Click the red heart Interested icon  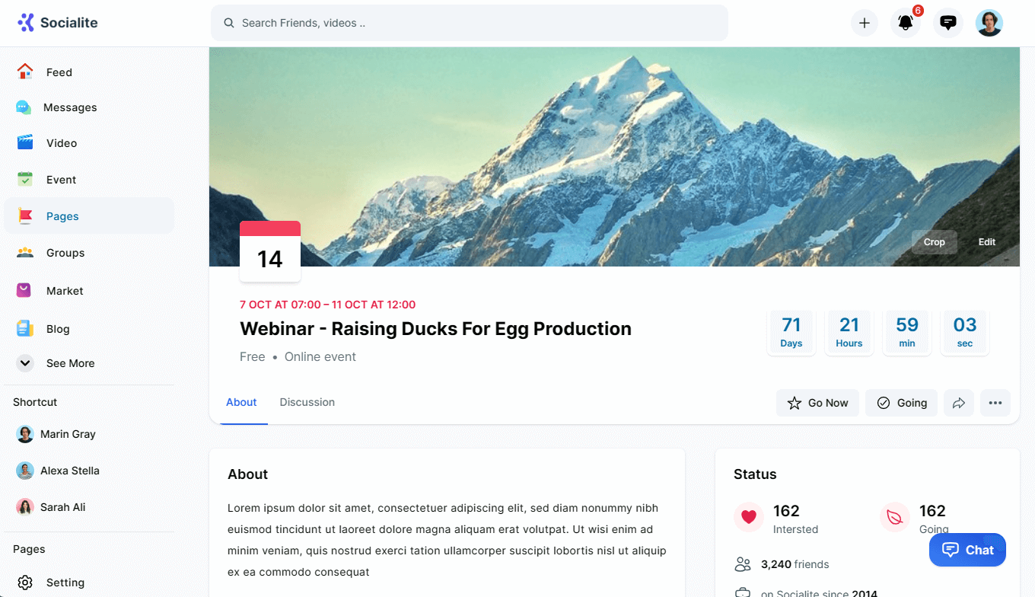click(x=748, y=517)
